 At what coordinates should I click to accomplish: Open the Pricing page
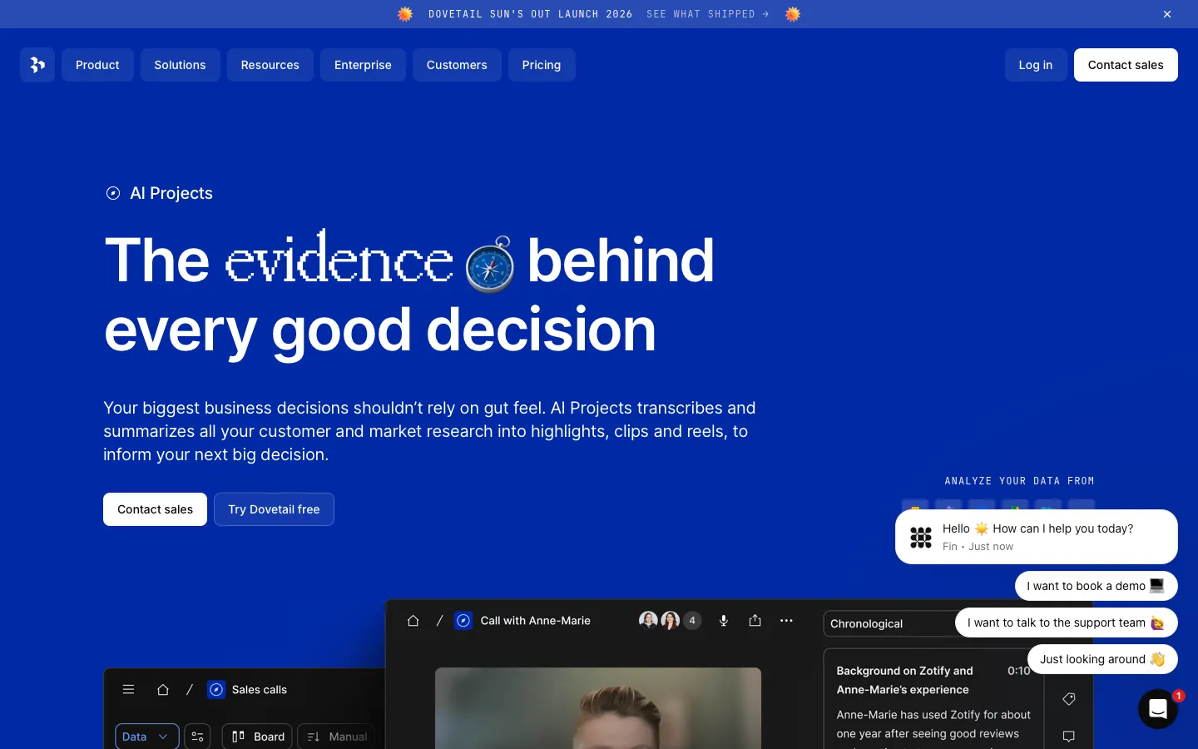pos(542,65)
